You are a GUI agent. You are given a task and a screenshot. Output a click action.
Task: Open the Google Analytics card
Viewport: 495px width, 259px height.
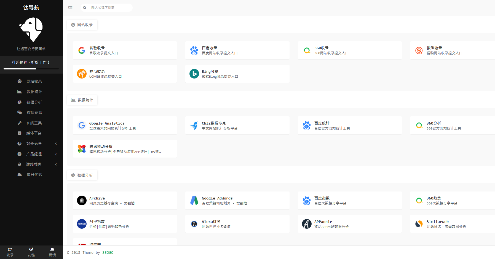(x=125, y=125)
